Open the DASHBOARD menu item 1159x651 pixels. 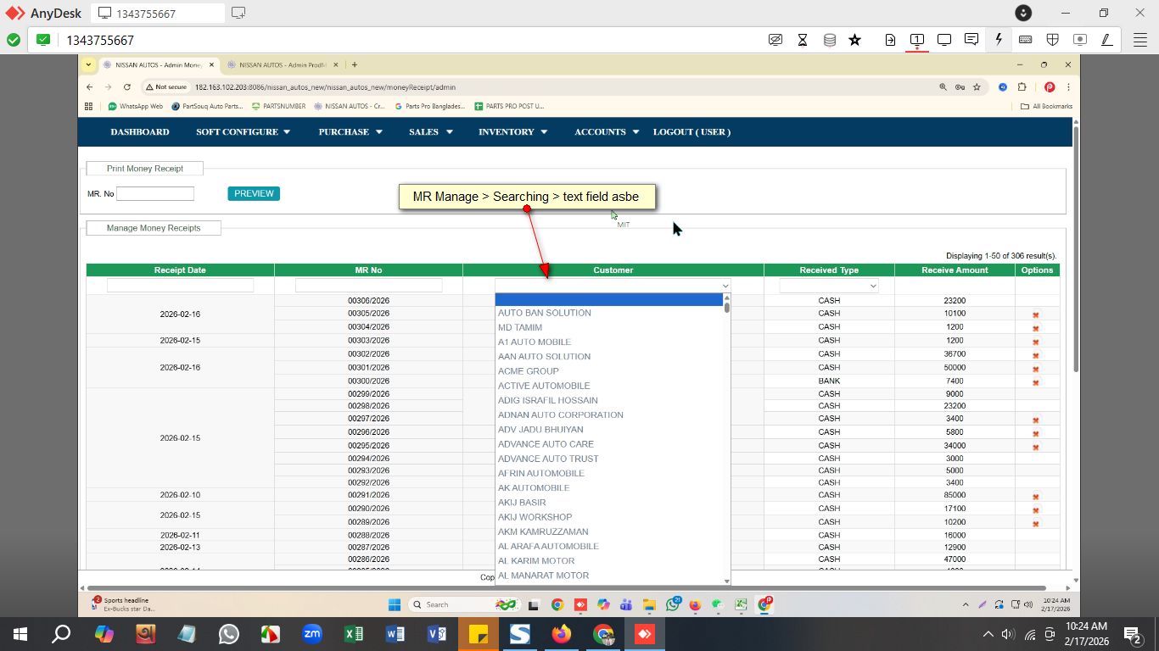(x=140, y=131)
